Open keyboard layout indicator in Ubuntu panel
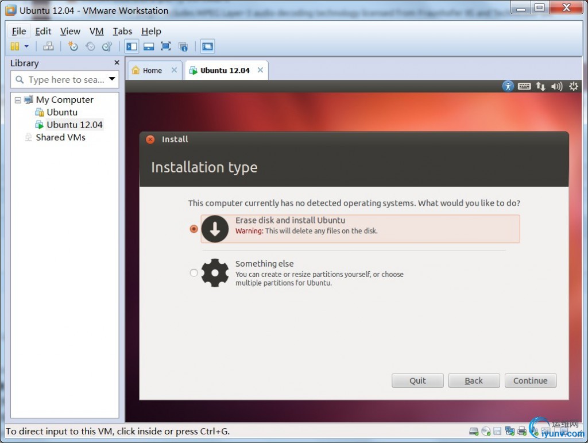 pos(524,86)
